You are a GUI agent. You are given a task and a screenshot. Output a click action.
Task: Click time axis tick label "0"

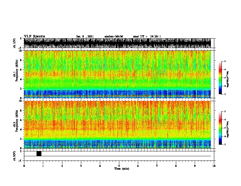[24, 166]
